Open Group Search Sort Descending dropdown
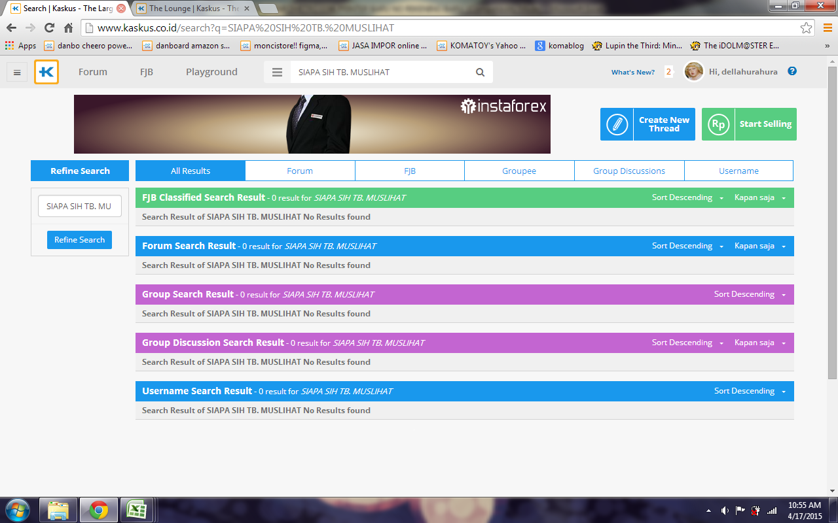This screenshot has height=523, width=838. (750, 294)
